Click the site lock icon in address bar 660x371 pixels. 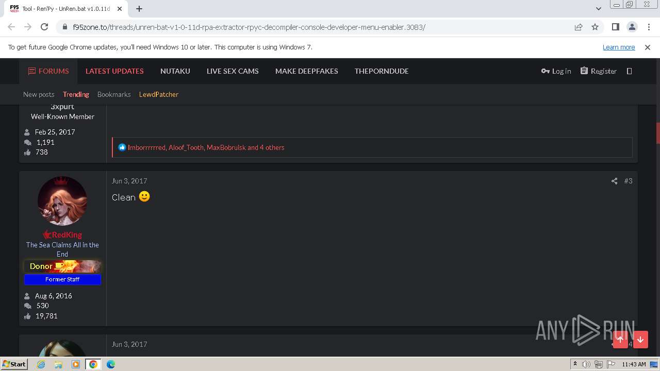click(x=64, y=27)
